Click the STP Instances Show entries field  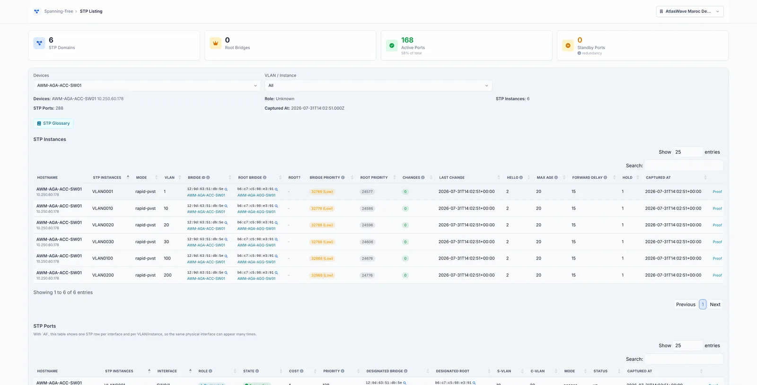688,152
